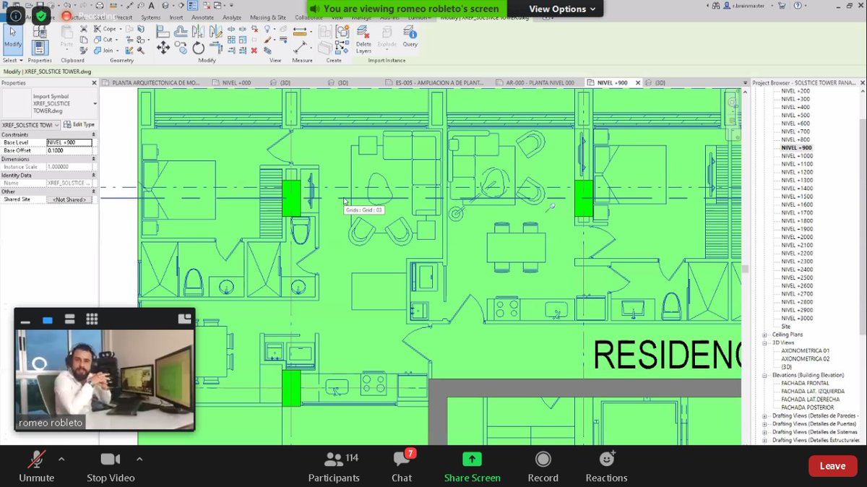Select the Align tool
This screenshot has width=867, height=487.
click(163, 31)
